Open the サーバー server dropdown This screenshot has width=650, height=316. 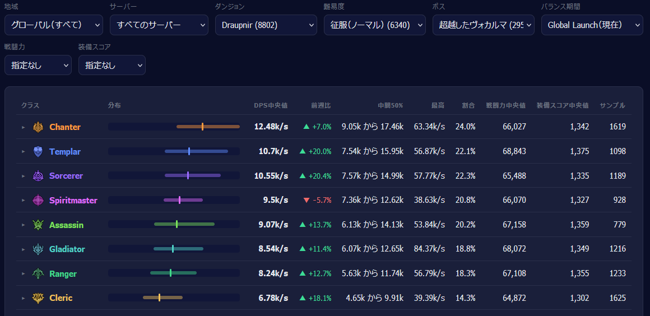click(x=159, y=25)
